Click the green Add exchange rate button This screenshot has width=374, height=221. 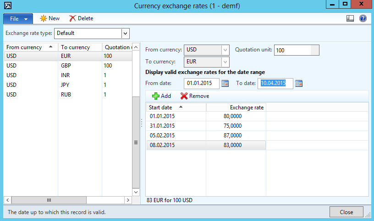[x=161, y=96]
